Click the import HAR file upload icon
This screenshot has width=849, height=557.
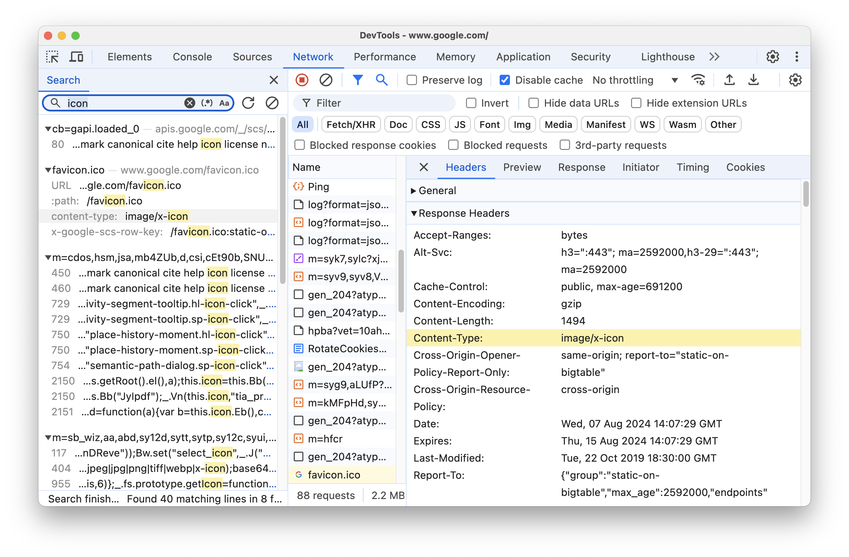coord(730,80)
